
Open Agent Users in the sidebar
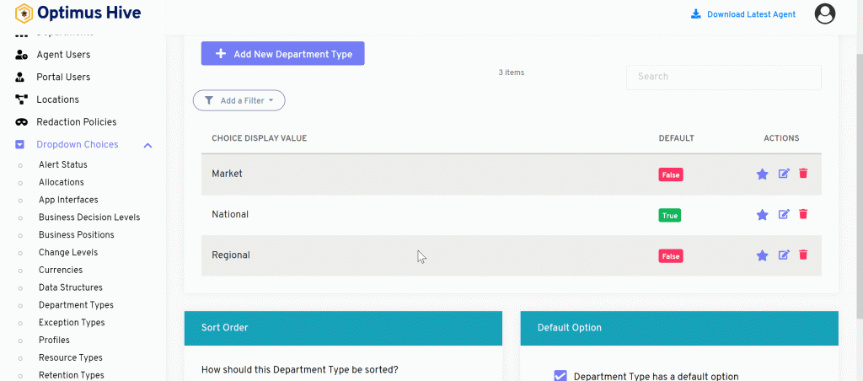point(63,55)
